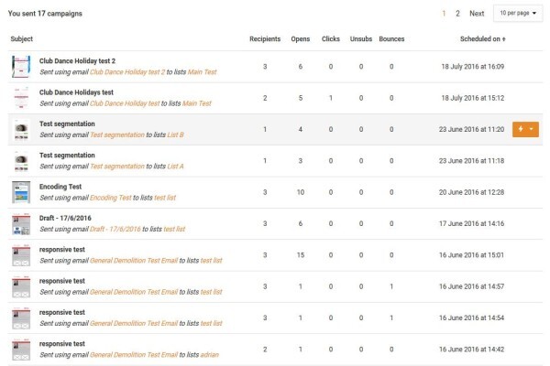550x366 pixels.
Task: Open General Demolition Test Email link sent at 15:01
Action: pos(134,261)
